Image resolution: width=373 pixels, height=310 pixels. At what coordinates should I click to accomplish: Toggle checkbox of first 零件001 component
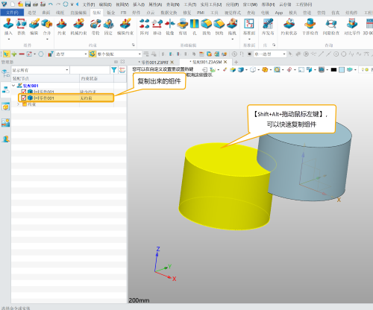tap(24, 92)
